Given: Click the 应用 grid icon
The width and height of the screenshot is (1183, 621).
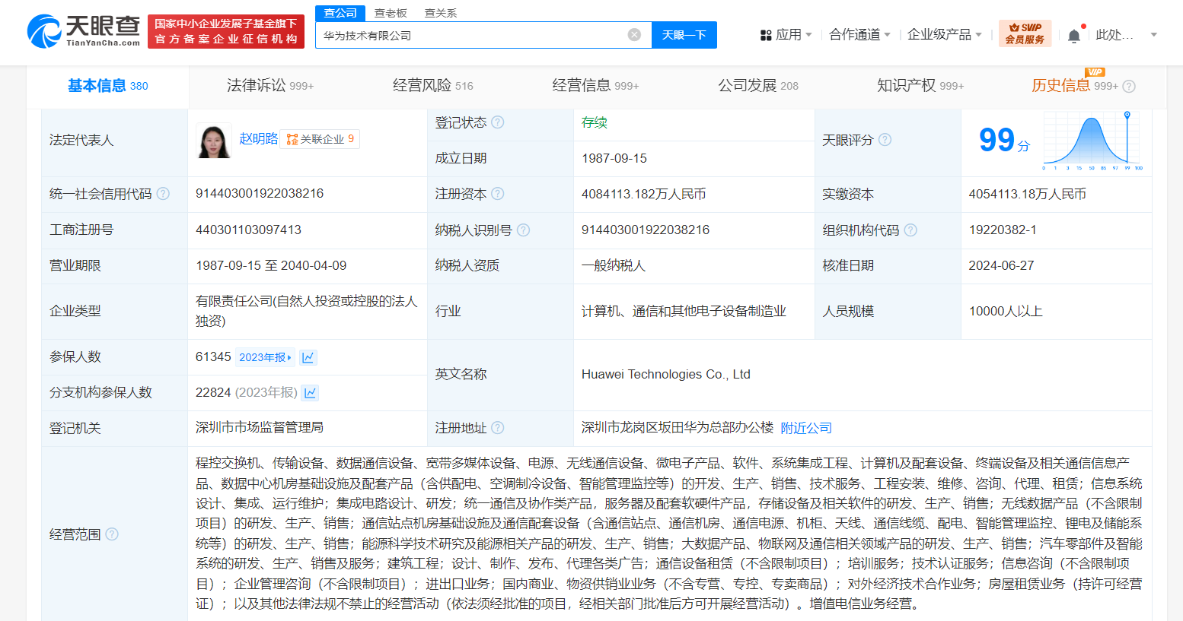Looking at the screenshot, I should click(x=764, y=35).
